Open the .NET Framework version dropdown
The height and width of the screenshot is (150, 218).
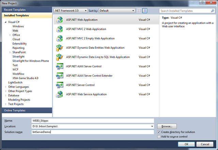(71, 11)
